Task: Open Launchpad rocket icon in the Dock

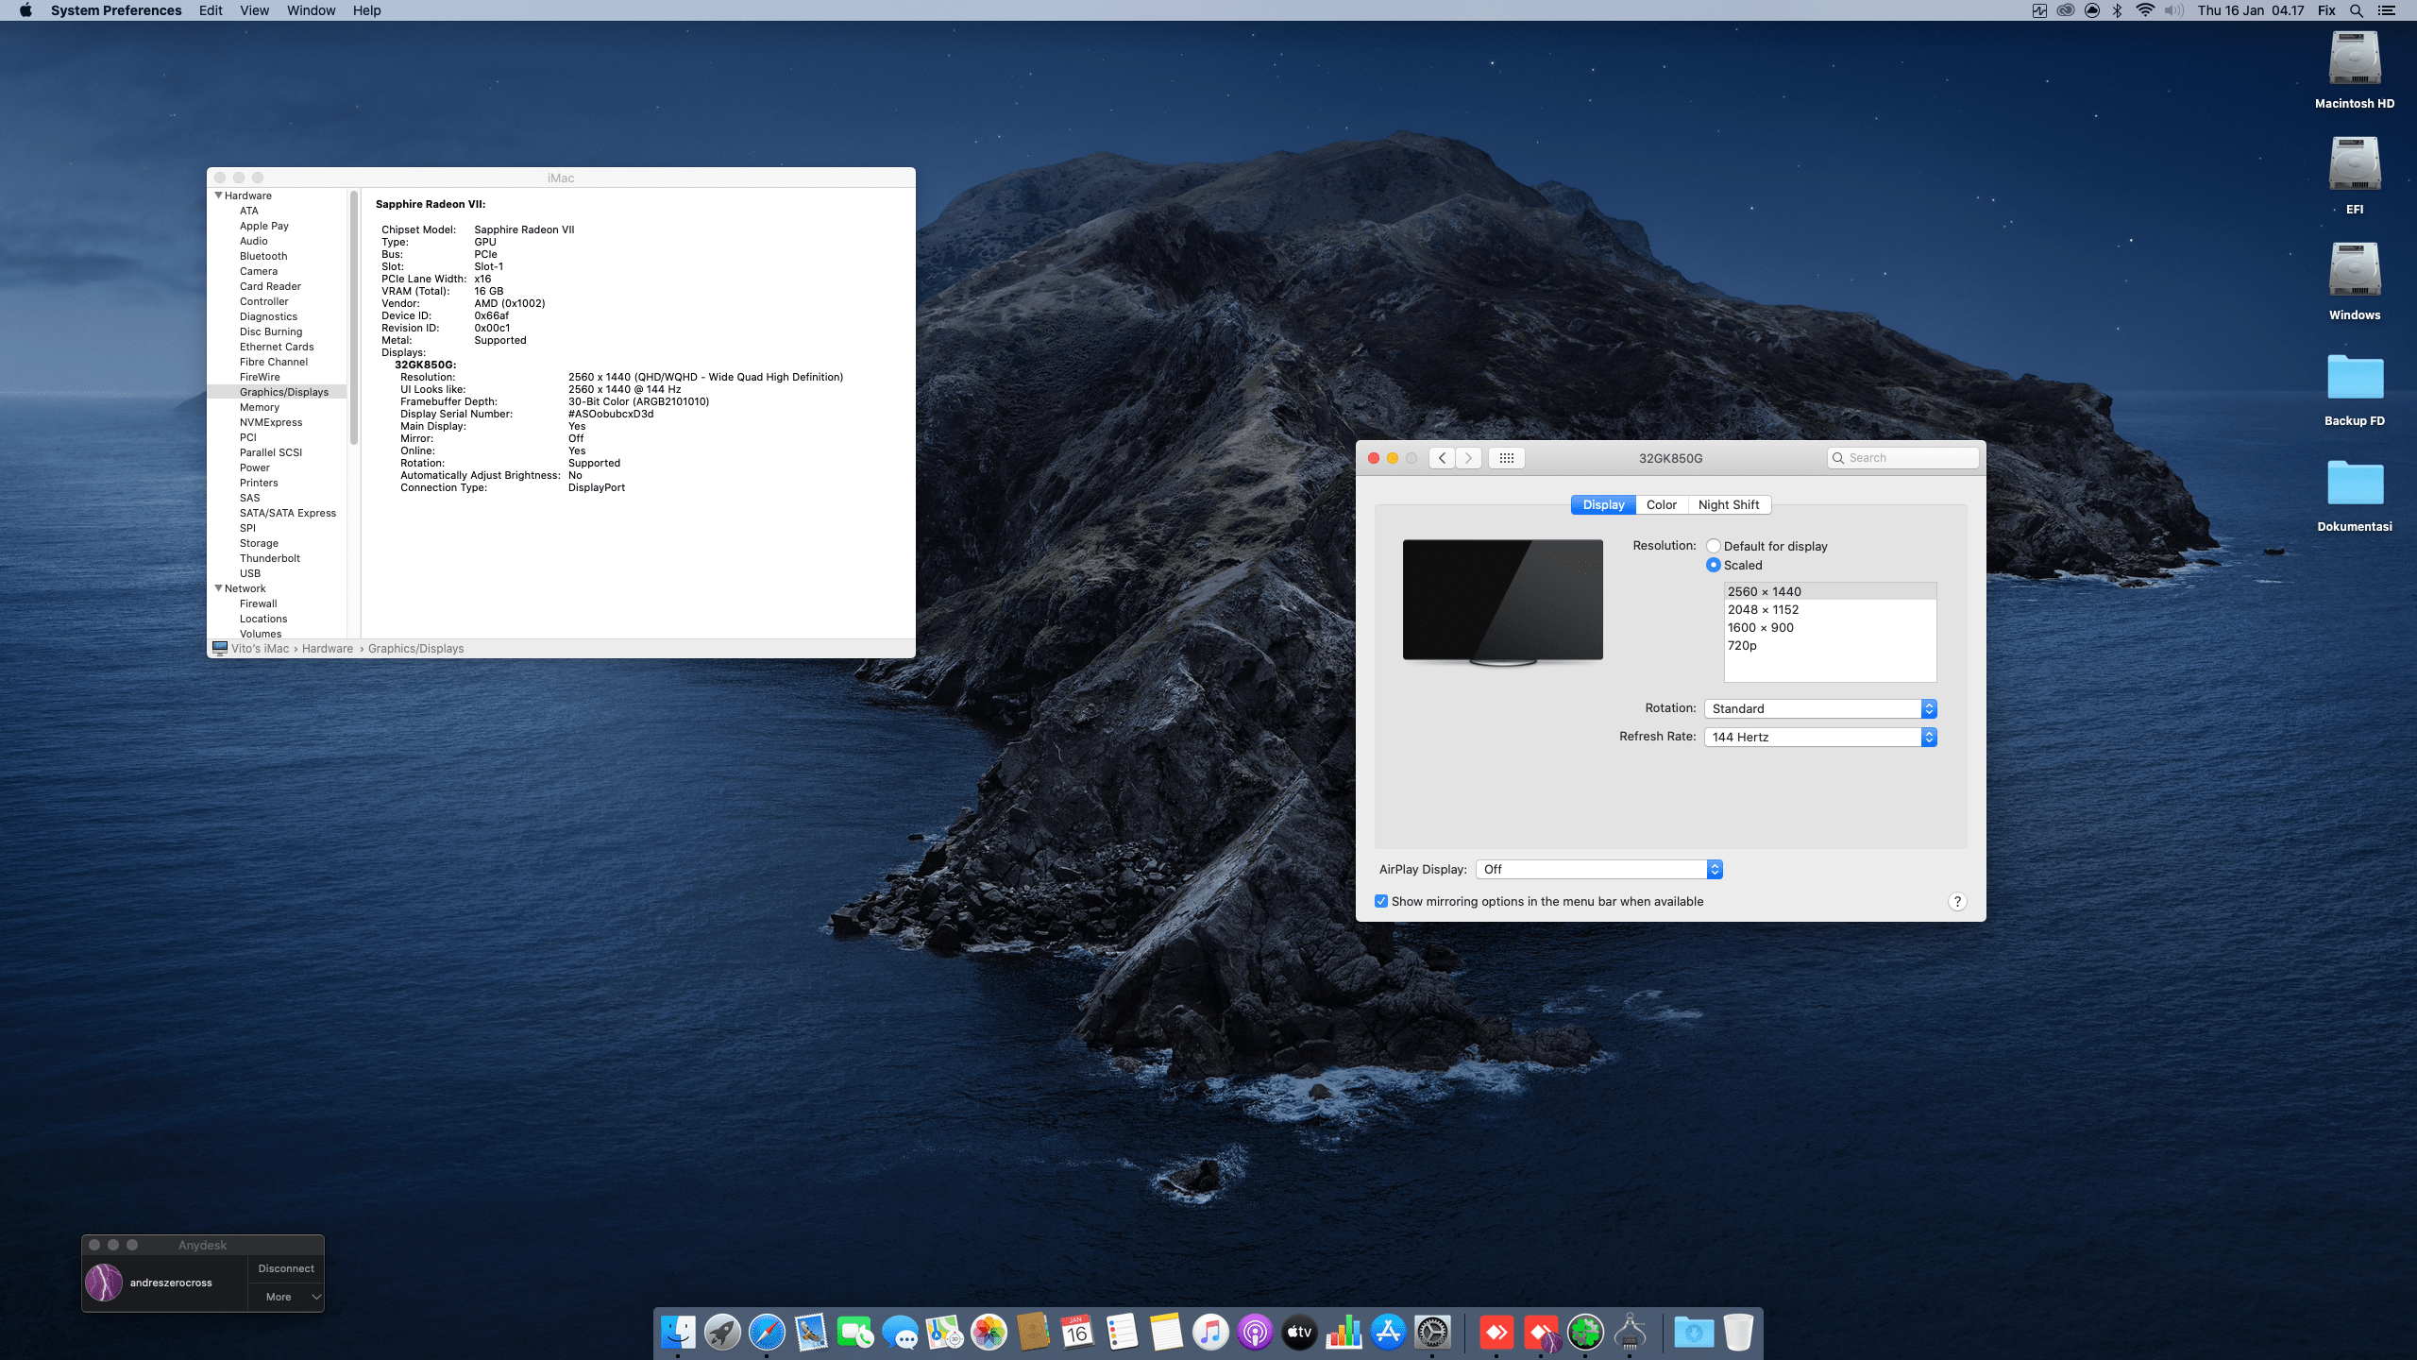Action: coord(722,1333)
